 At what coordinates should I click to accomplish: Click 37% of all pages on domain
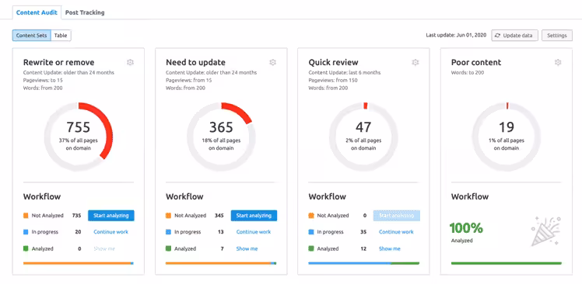click(x=79, y=144)
